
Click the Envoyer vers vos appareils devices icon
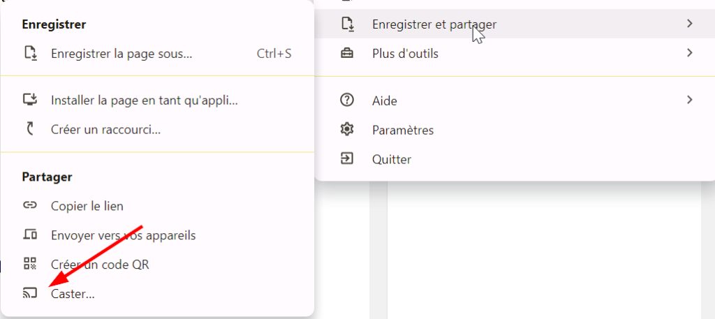[29, 235]
